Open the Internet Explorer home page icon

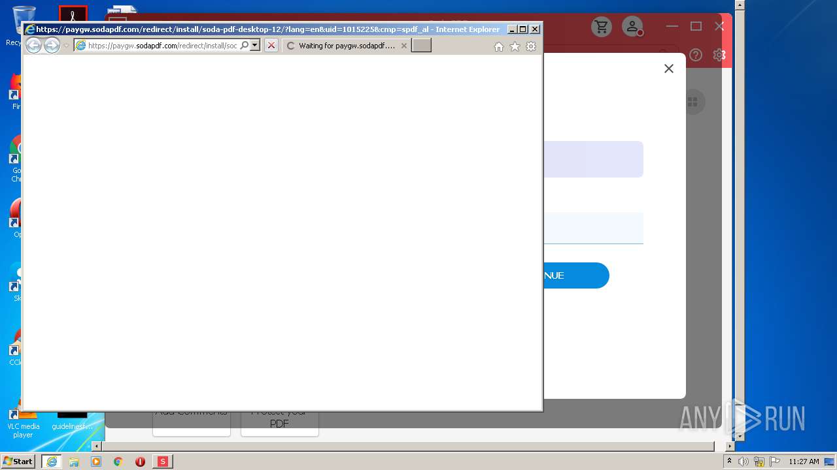click(x=499, y=46)
